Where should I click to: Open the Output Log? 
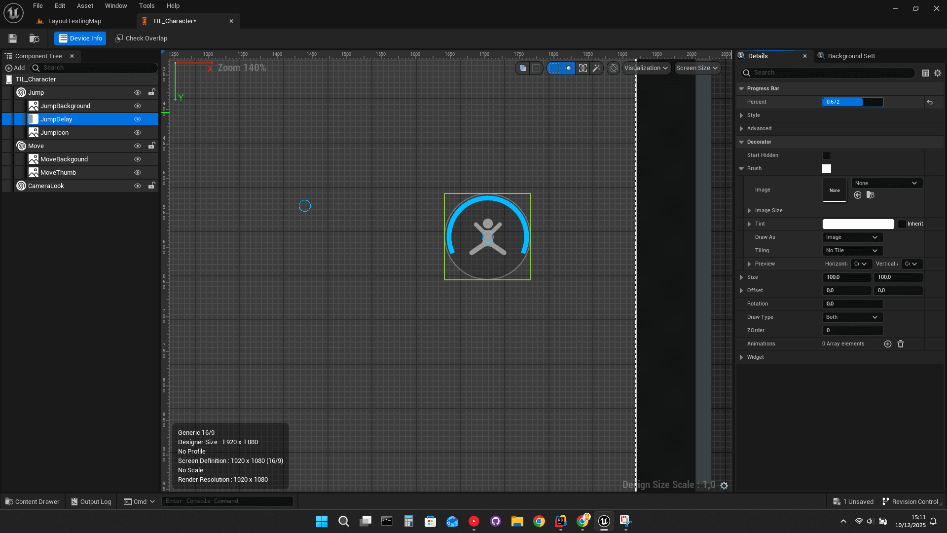pos(91,502)
